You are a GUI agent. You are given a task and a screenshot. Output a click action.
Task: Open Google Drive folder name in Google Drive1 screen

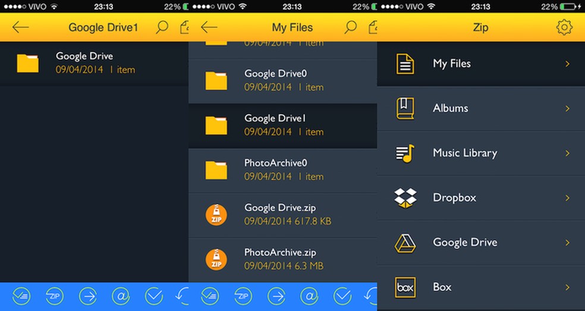click(84, 56)
